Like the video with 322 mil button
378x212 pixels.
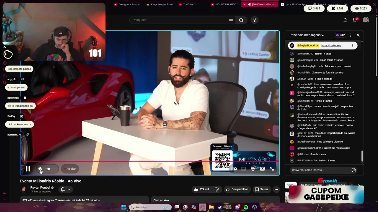click(201, 189)
